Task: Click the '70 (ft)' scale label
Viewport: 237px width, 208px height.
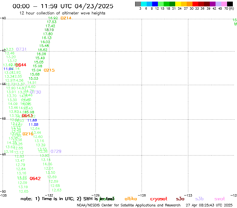Action: coord(229,9)
